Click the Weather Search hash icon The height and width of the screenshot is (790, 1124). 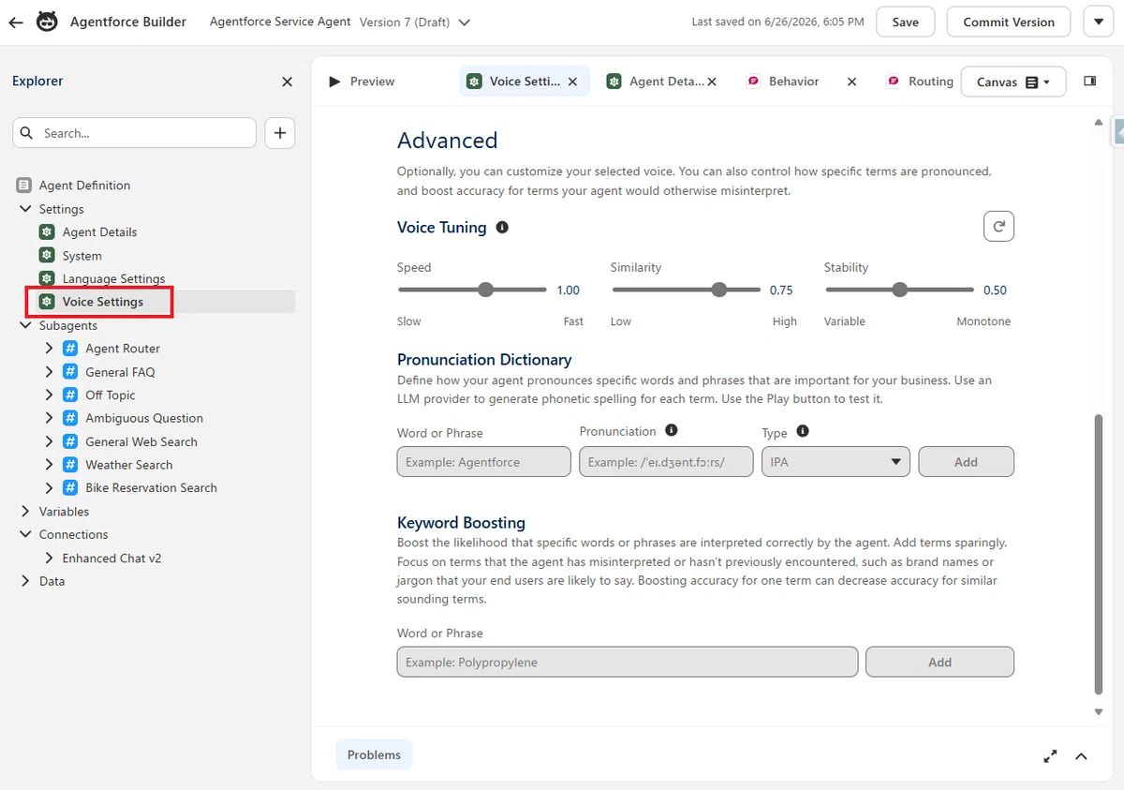[x=70, y=465]
